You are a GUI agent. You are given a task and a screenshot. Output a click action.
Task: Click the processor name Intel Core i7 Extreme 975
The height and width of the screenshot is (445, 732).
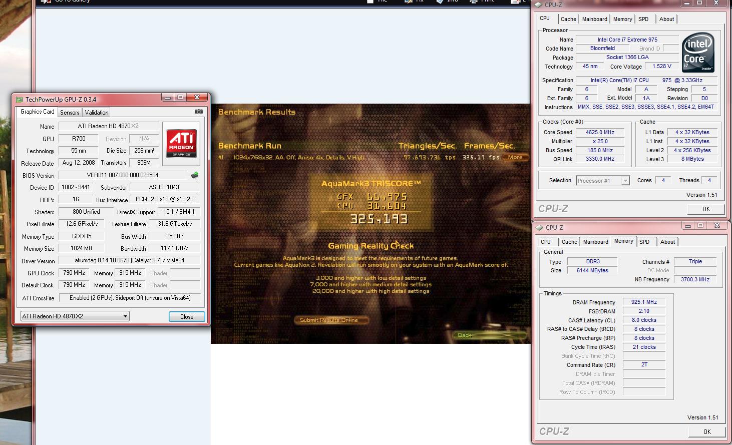[x=627, y=40]
